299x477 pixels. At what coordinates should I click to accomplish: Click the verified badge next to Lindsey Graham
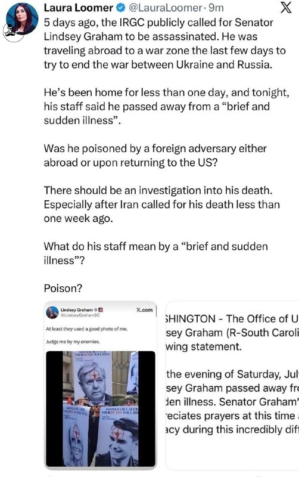pos(96,310)
